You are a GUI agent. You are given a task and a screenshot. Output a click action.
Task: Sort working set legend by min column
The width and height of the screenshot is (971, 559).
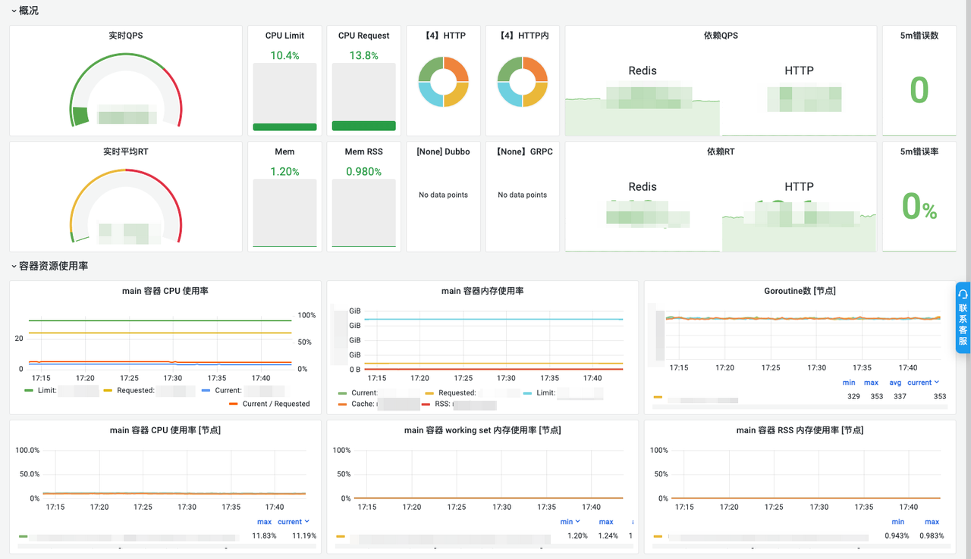[x=570, y=522]
